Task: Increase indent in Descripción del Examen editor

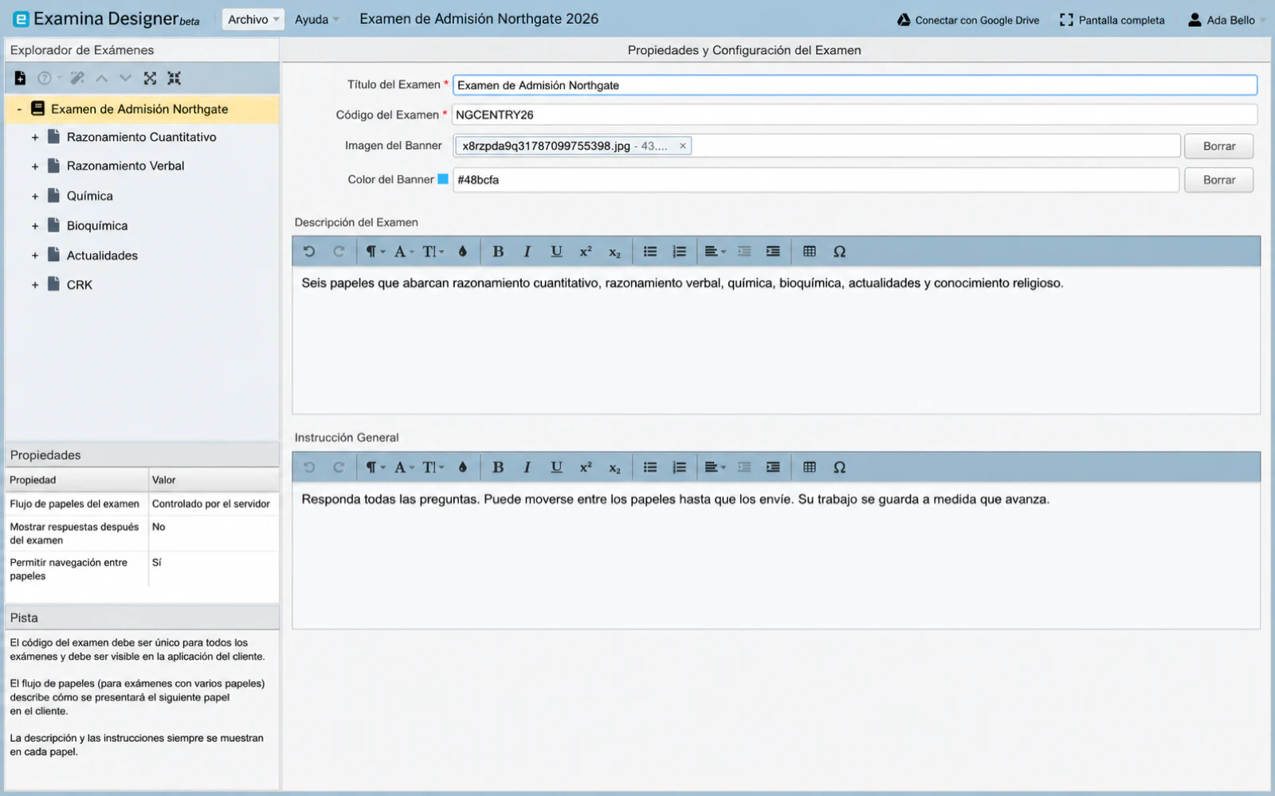Action: tap(773, 252)
